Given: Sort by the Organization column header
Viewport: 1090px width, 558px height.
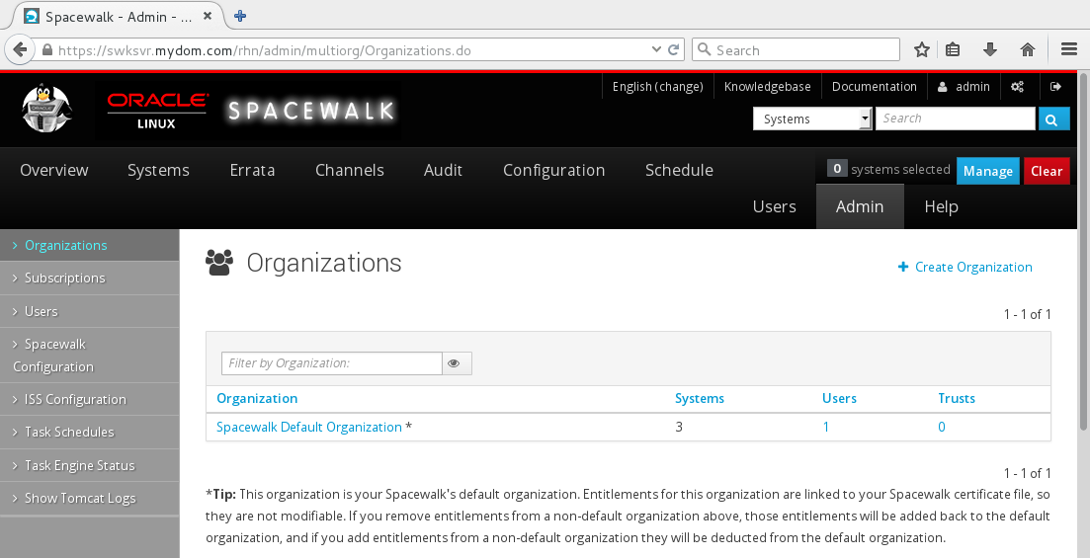Looking at the screenshot, I should pos(257,398).
